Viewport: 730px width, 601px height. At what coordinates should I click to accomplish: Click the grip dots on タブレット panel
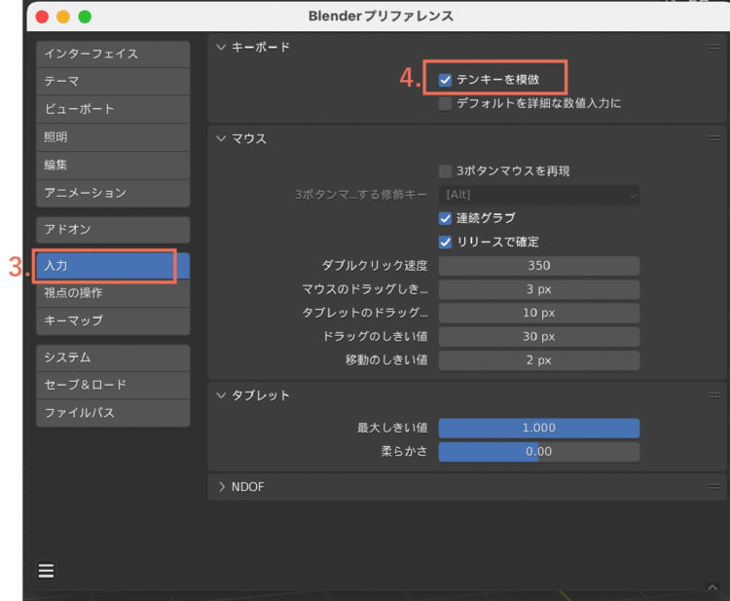tap(713, 395)
